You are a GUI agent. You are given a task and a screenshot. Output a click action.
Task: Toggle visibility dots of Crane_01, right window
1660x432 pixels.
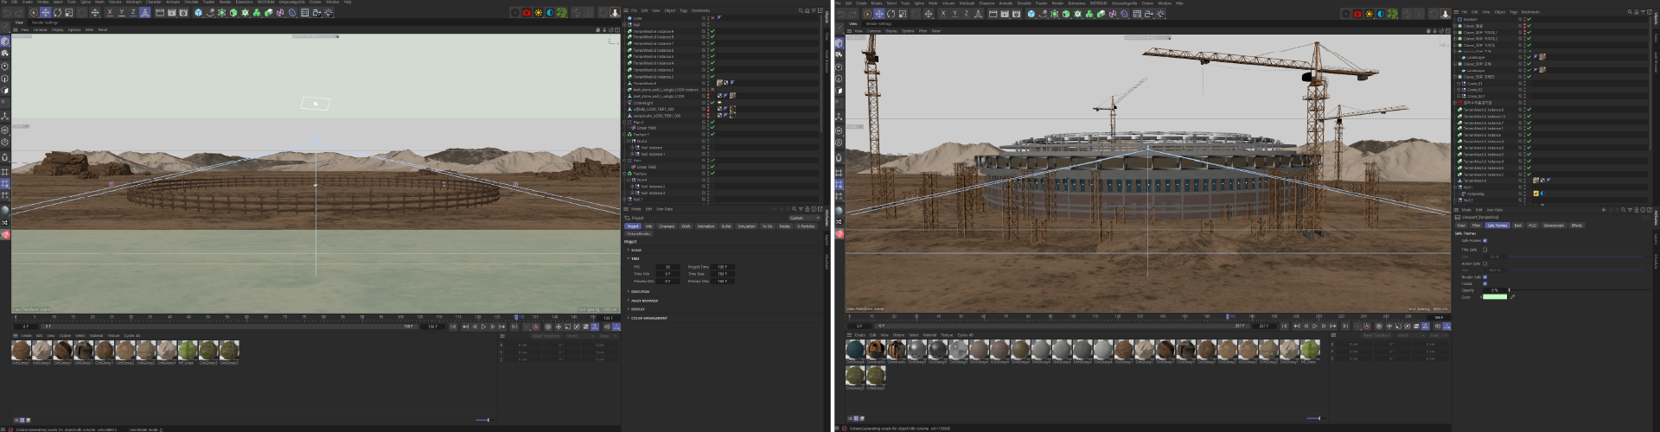tap(1524, 84)
